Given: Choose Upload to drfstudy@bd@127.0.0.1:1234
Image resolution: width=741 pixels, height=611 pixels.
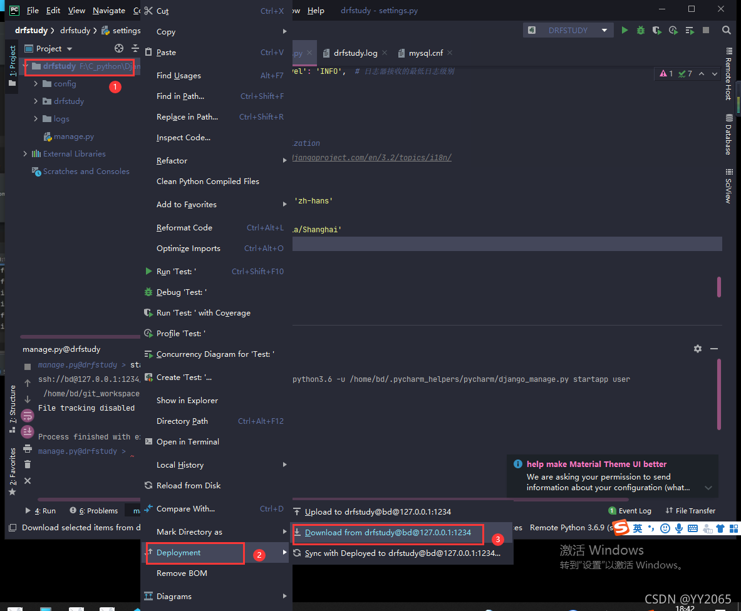Looking at the screenshot, I should point(403,512).
